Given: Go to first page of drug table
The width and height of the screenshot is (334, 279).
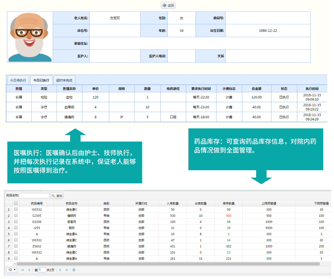Looking at the screenshot, I should coord(23,270).
